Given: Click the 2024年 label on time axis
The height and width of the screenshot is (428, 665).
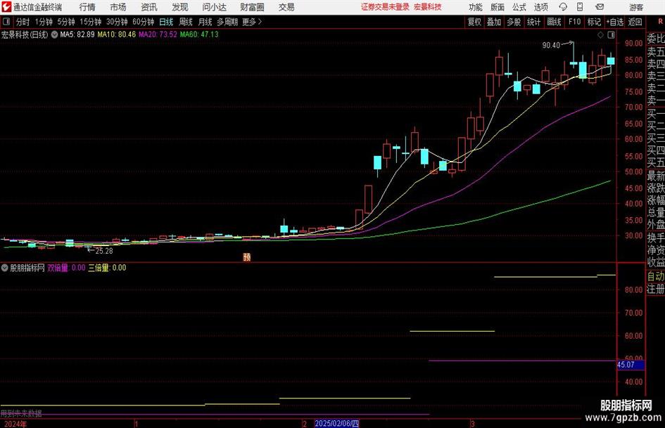Looking at the screenshot, I should click(15, 424).
